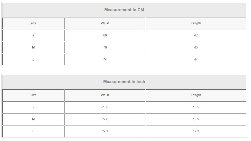
Task: Select the length value 16.9
Action: (196, 119)
